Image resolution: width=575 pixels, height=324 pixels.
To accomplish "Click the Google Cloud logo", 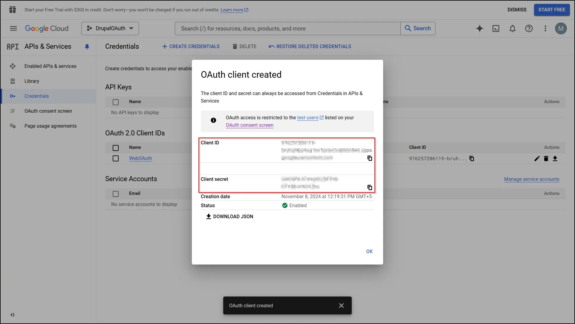I will point(47,28).
